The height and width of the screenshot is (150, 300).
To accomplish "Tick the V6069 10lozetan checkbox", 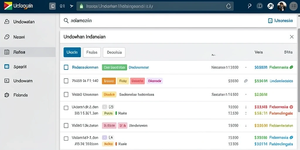I will click(66, 125).
